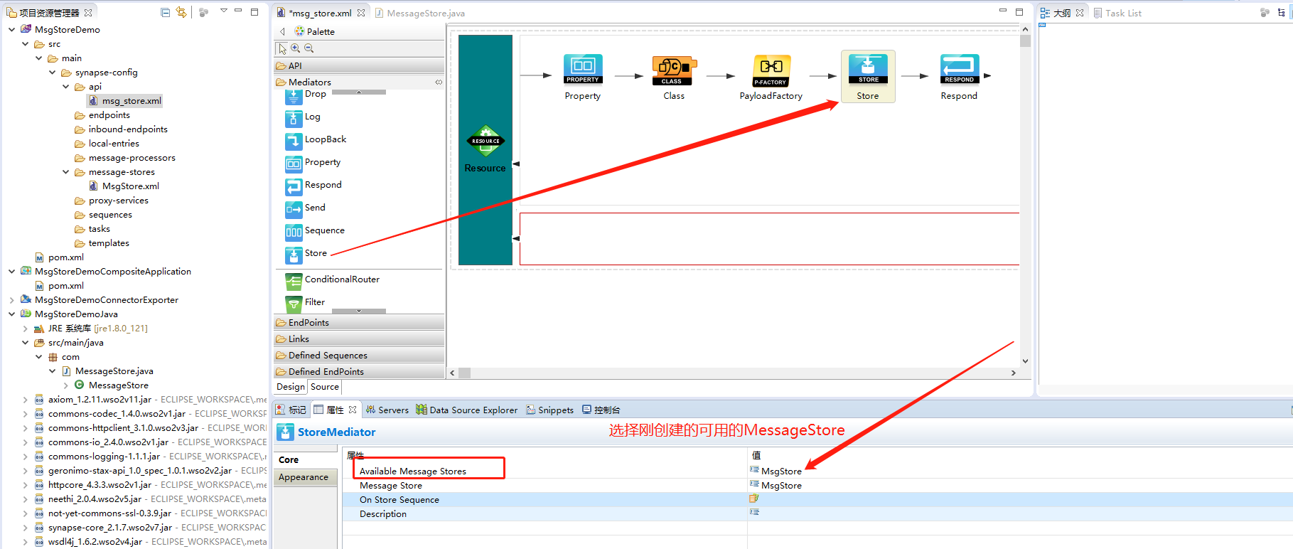
Task: Click the palette zoom in tool
Action: (x=296, y=48)
